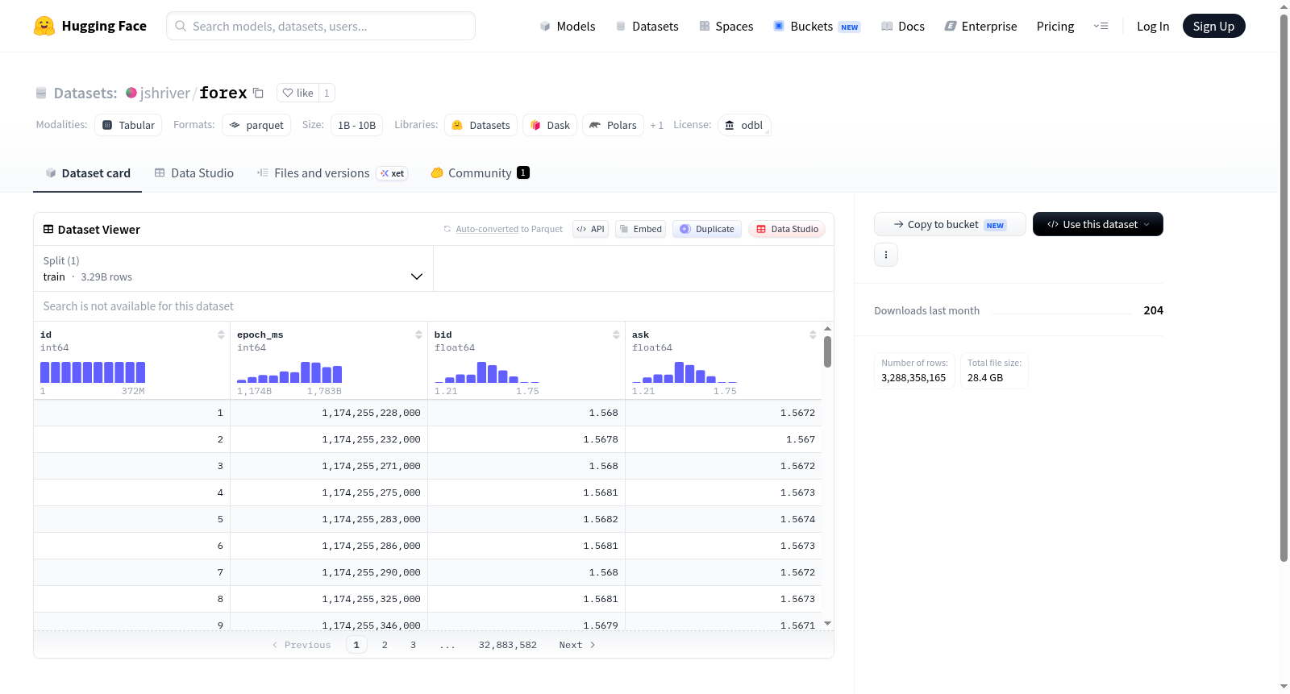This screenshot has width=1290, height=694.
Task: Click the xet storage badge
Action: [393, 173]
